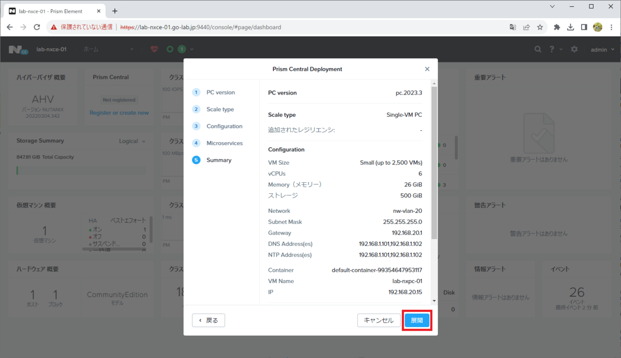The width and height of the screenshot is (621, 358).
Task: Click the scrollbar down arrow in the dialog
Action: pyautogui.click(x=434, y=301)
